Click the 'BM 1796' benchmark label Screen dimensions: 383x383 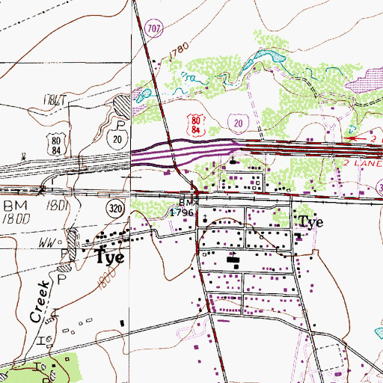186,208
